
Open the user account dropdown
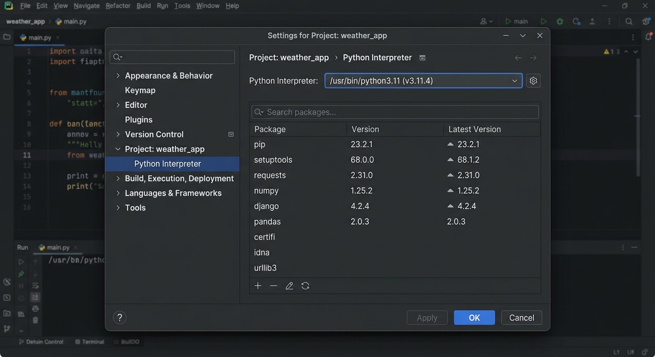pos(487,21)
